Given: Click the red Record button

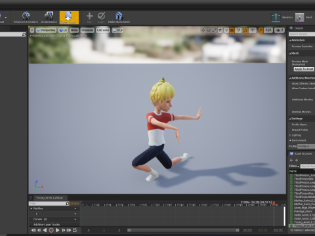Looking at the screenshot, I should coord(51,230).
